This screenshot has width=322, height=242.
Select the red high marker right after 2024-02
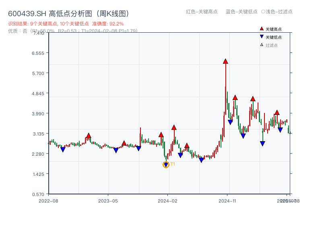click(x=174, y=127)
